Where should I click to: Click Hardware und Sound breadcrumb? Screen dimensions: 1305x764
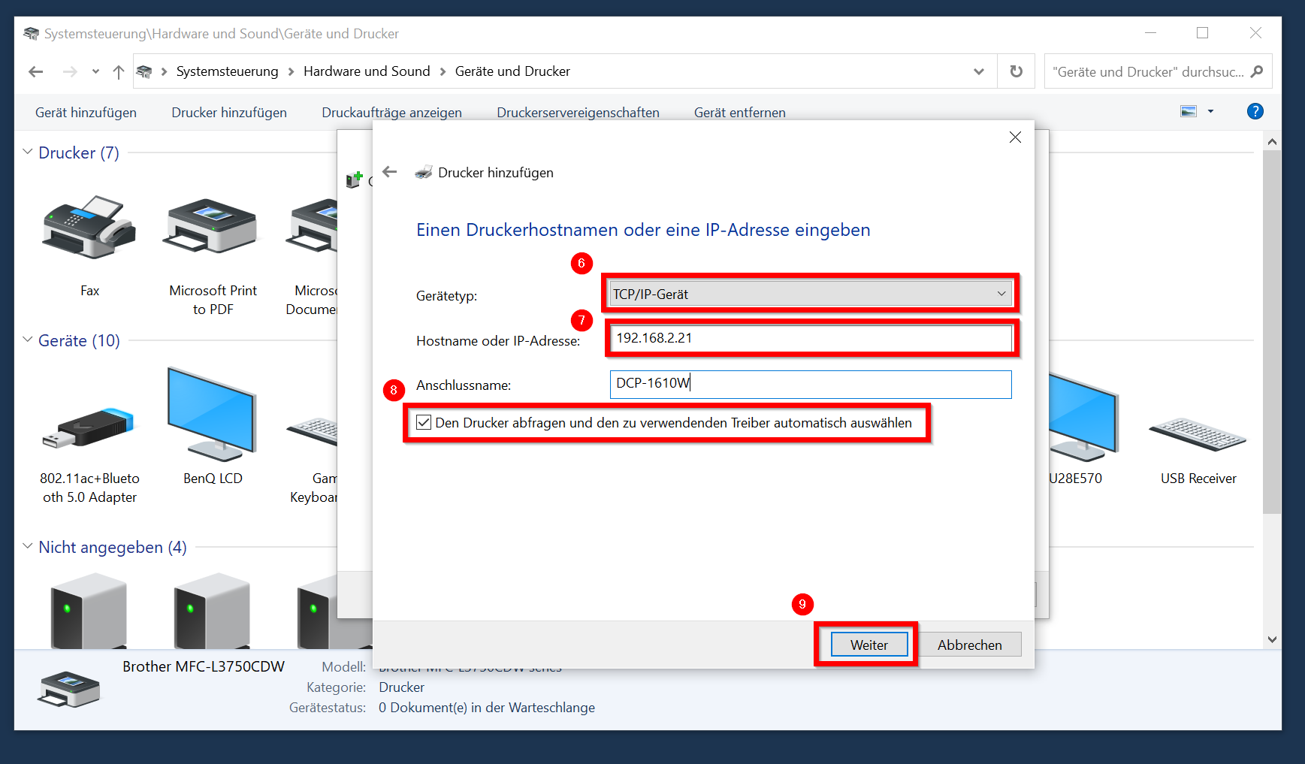click(x=367, y=71)
